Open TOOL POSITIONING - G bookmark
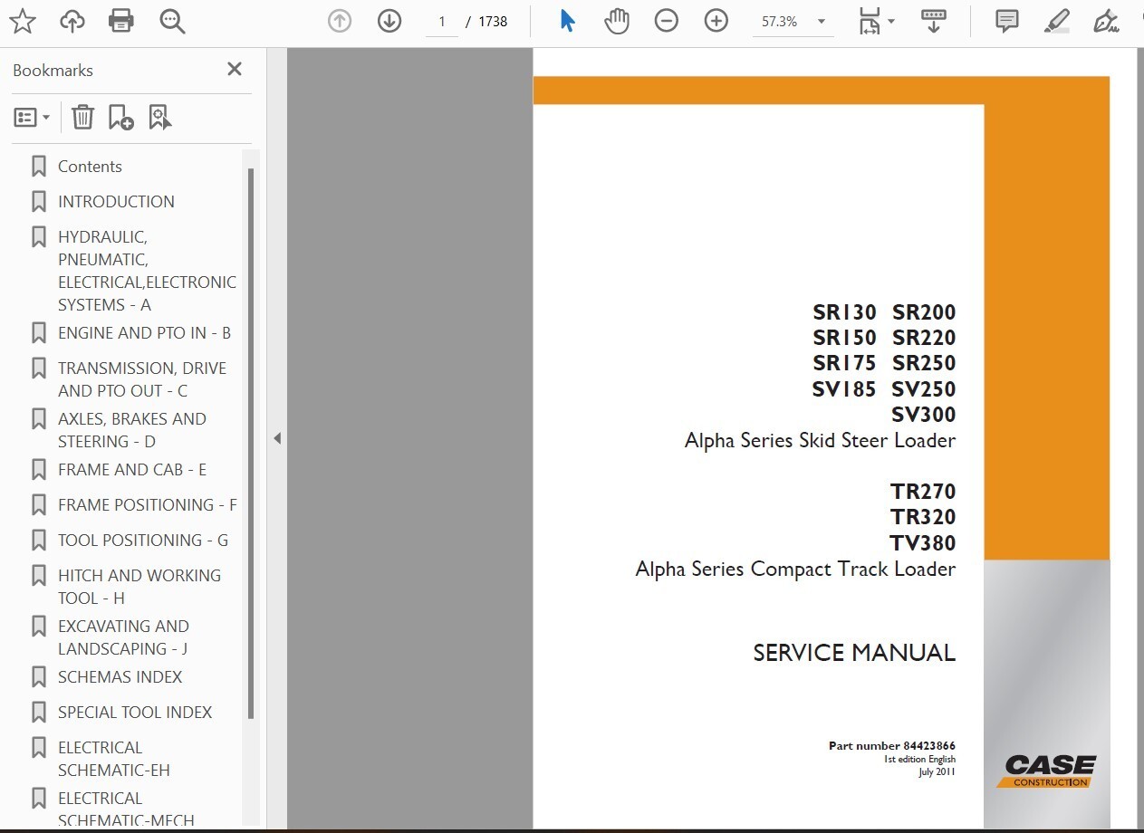1144x833 pixels. coord(143,540)
